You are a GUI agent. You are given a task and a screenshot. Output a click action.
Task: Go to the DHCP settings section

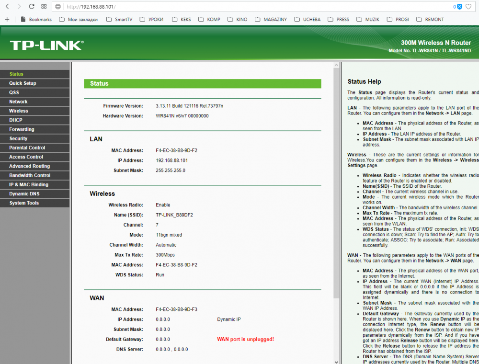point(16,120)
